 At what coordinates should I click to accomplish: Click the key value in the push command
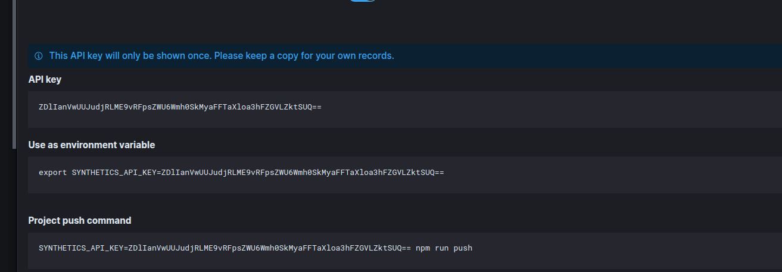270,248
